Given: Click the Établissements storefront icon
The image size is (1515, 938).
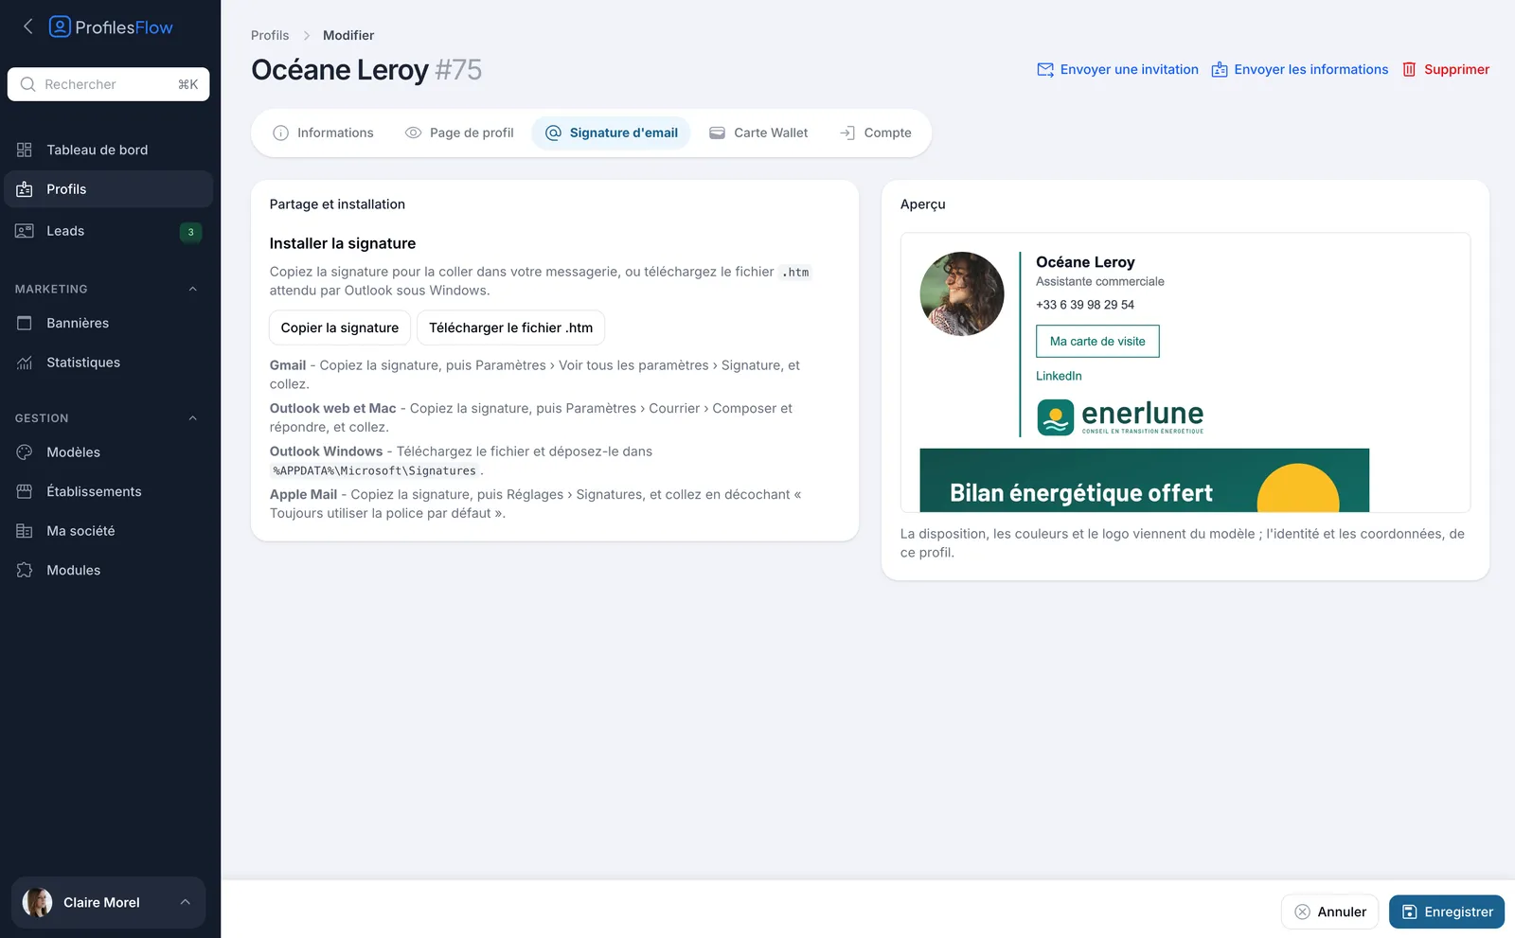Looking at the screenshot, I should click(25, 491).
